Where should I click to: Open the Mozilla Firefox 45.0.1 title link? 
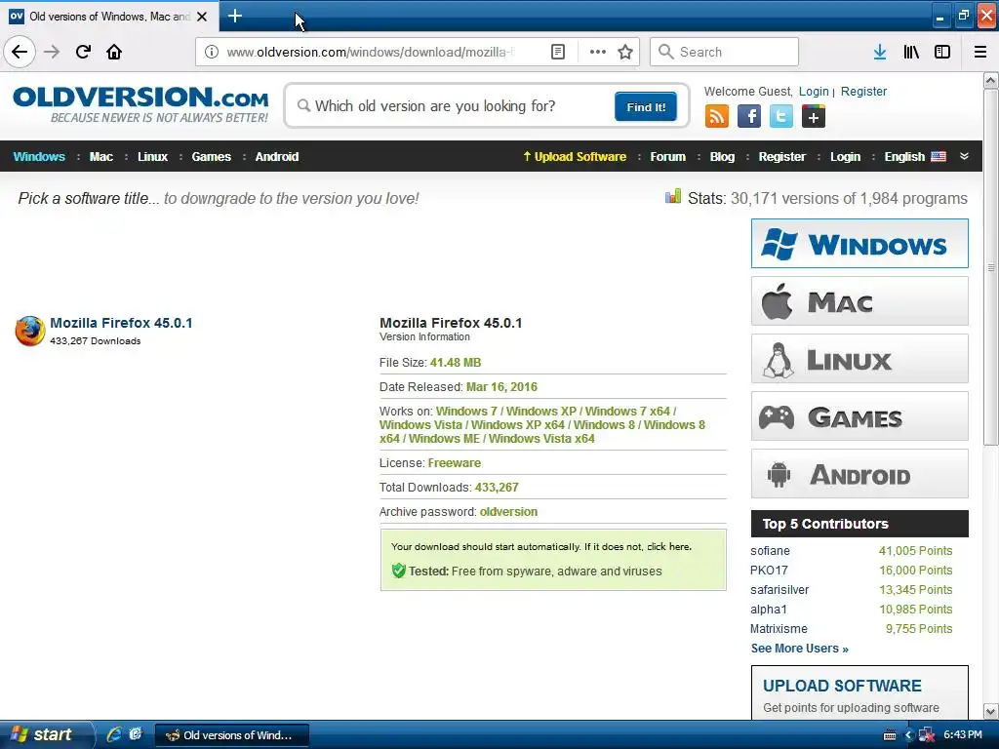(x=121, y=323)
